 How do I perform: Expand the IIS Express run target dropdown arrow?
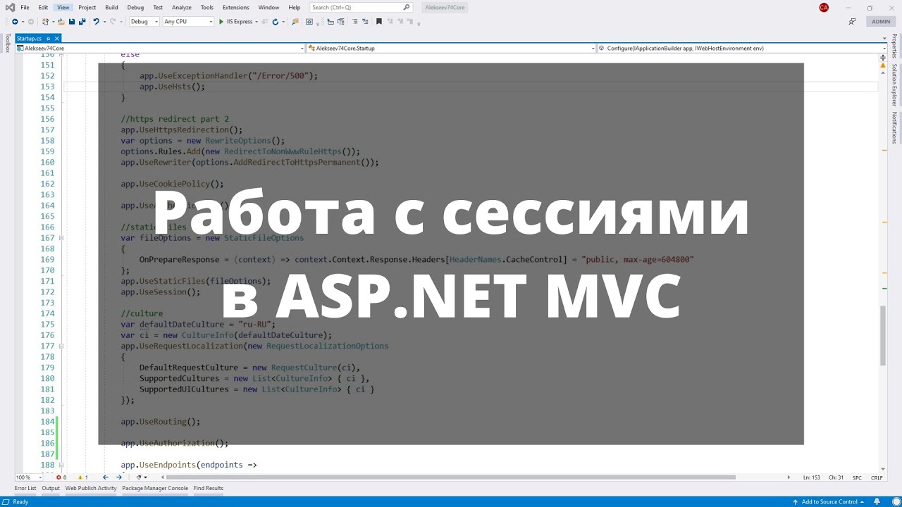pos(257,22)
